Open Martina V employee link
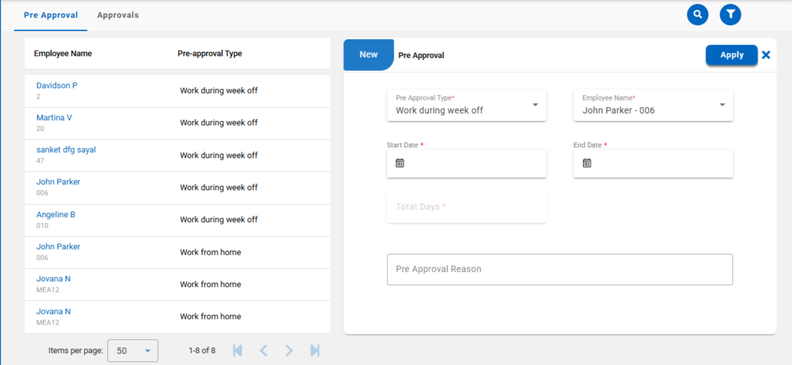This screenshot has width=792, height=365. [54, 118]
